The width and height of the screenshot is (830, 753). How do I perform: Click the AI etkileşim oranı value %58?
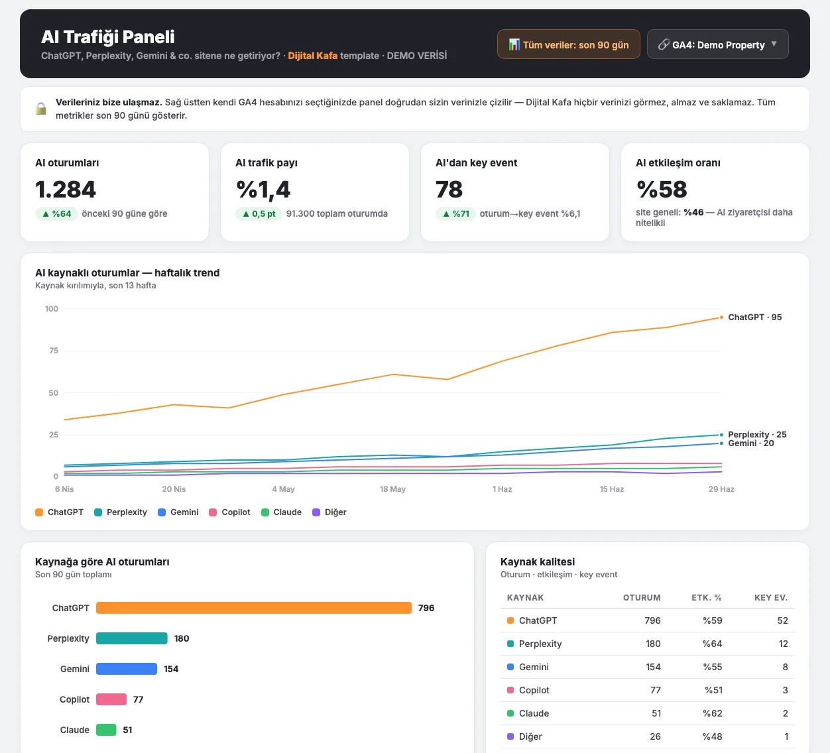pos(662,190)
